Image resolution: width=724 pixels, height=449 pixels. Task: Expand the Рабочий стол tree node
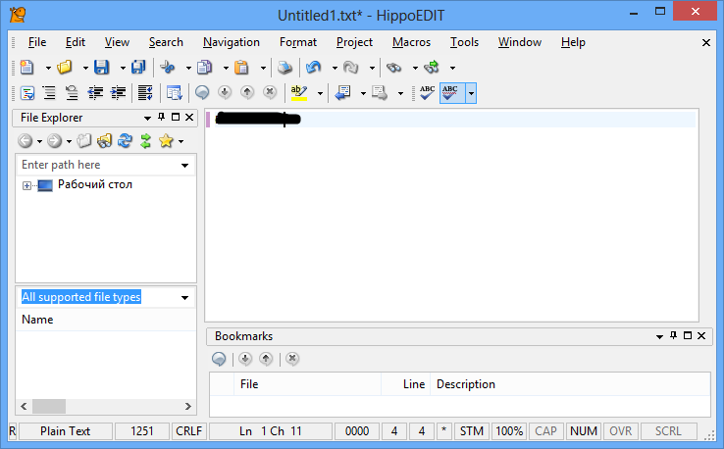coord(26,185)
